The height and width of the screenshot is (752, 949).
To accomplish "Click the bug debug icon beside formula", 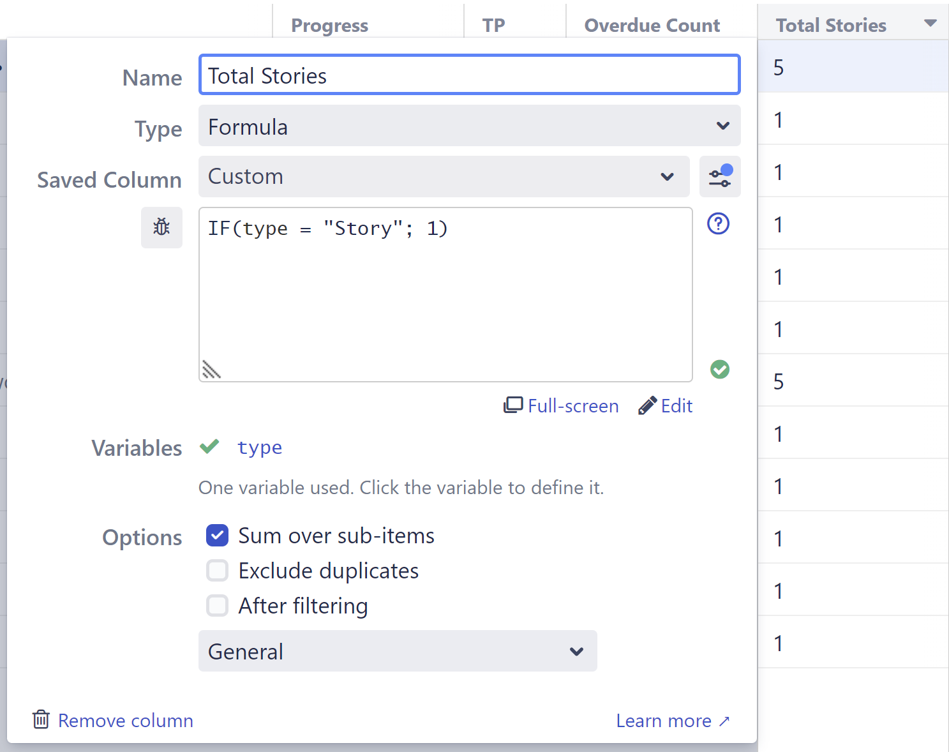I will tap(161, 227).
